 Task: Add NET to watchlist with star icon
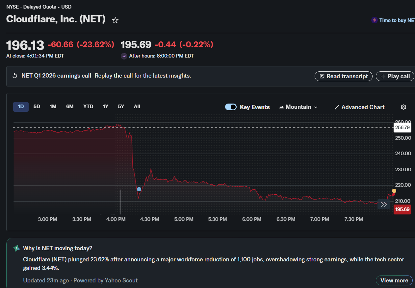pyautogui.click(x=115, y=20)
